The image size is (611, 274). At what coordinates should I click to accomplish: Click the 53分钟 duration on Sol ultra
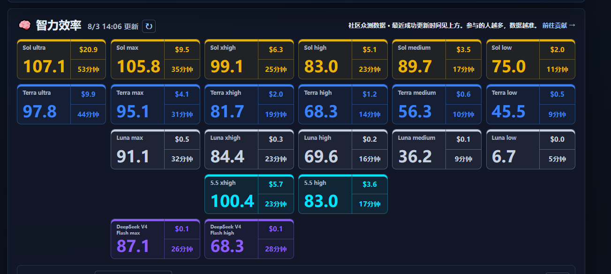tap(88, 69)
